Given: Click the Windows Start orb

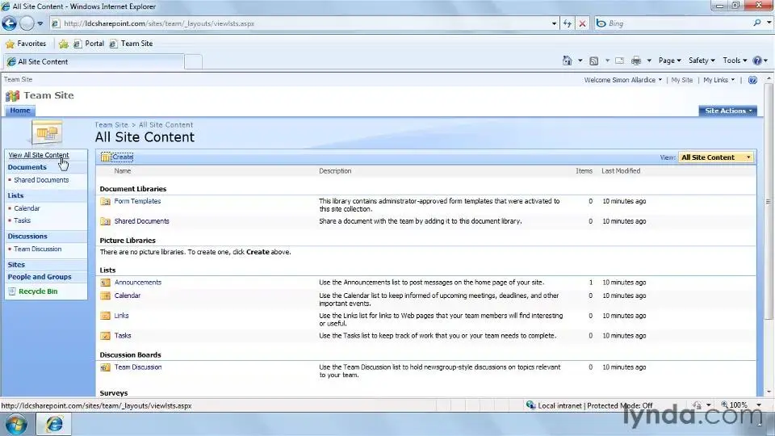Looking at the screenshot, I should point(16,424).
